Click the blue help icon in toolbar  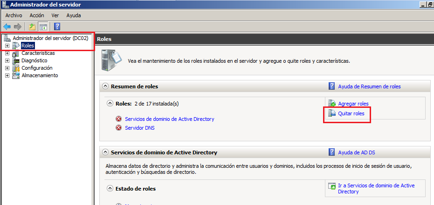pyautogui.click(x=57, y=26)
